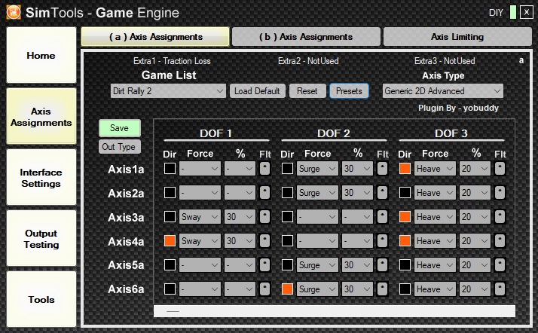538x333 pixels.
Task: Click Extra1 - Traction Loss label
Action: point(172,61)
